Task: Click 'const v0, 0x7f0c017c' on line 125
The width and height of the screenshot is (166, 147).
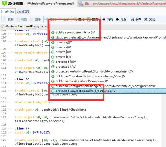Action: (33, 132)
